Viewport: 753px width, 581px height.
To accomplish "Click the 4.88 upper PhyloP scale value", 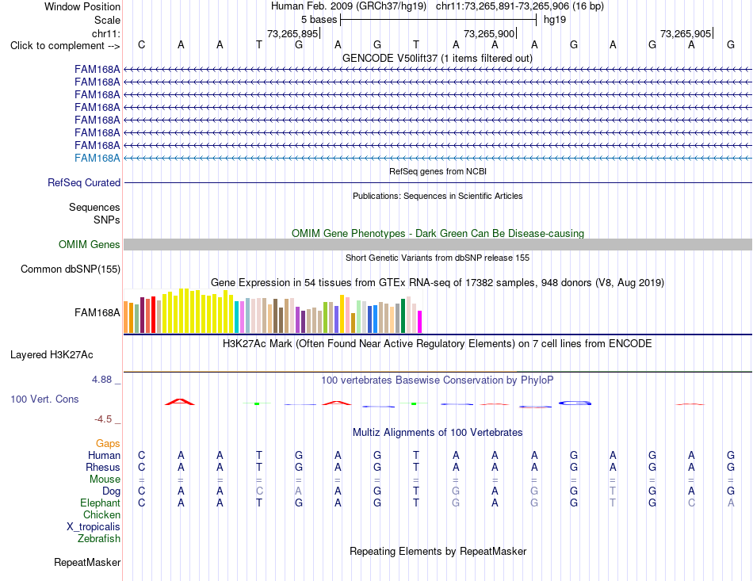I will coord(101,380).
